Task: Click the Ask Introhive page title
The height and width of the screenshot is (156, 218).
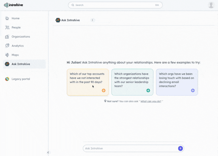Action: (x=70, y=20)
